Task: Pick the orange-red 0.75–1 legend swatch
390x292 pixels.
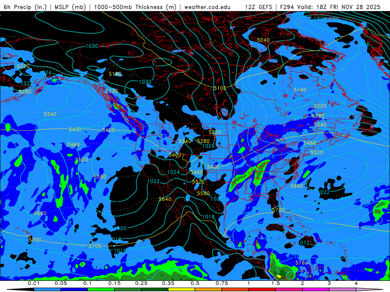Action: click(235, 290)
